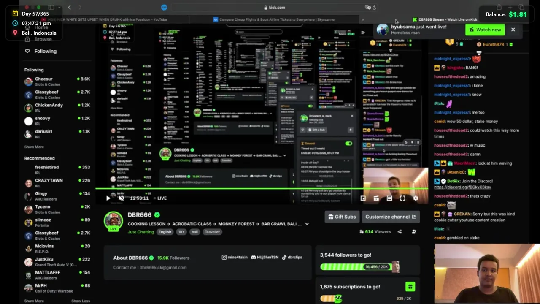Expand the stream title chevron
Screen dimensions: 540x304
(307, 224)
